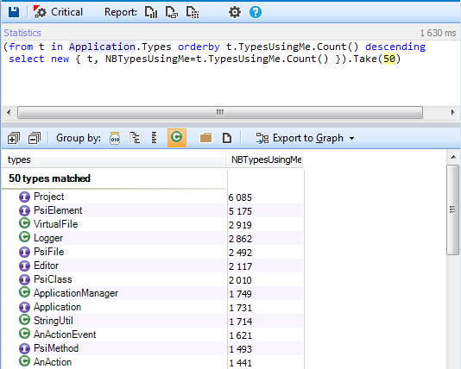This screenshot has width=461, height=369.
Task: Collapse all result groups
Action: [x=35, y=138]
